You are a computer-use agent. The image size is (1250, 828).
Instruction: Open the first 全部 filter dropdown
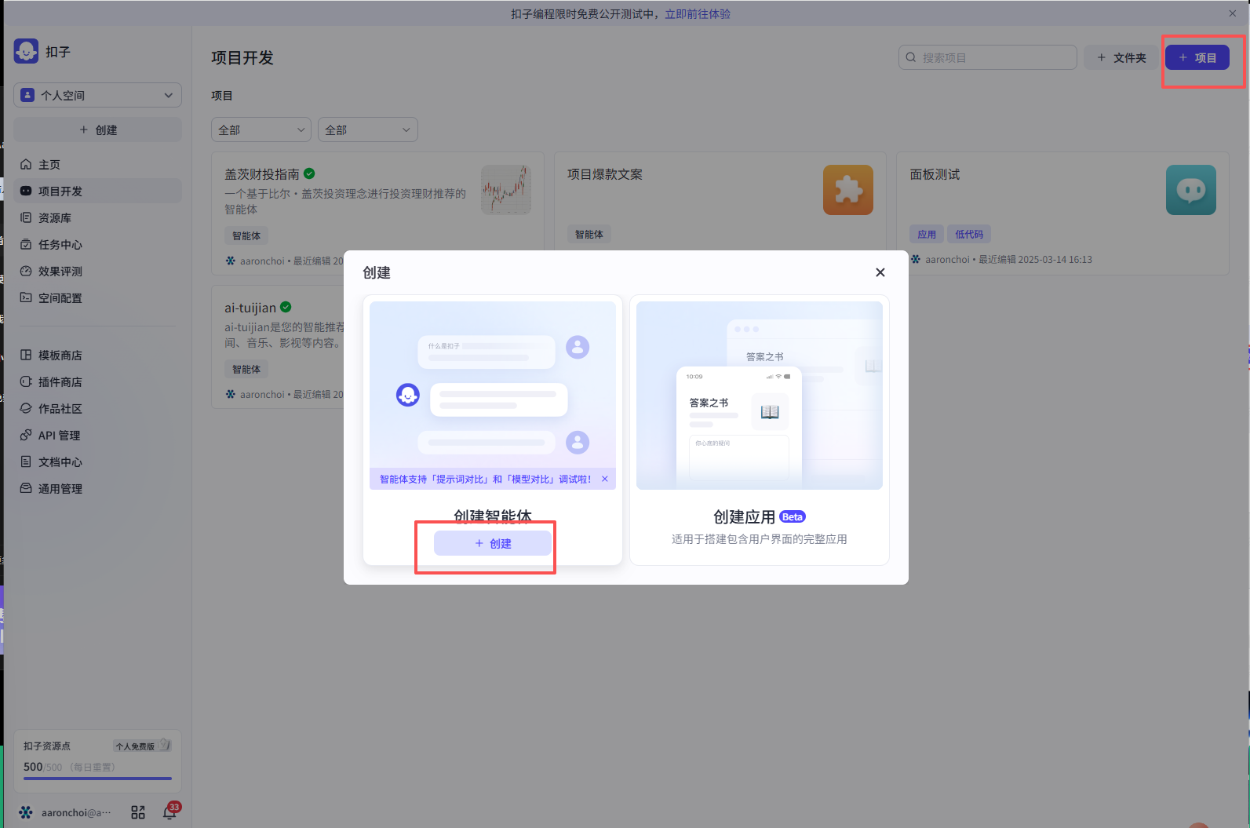click(x=261, y=129)
